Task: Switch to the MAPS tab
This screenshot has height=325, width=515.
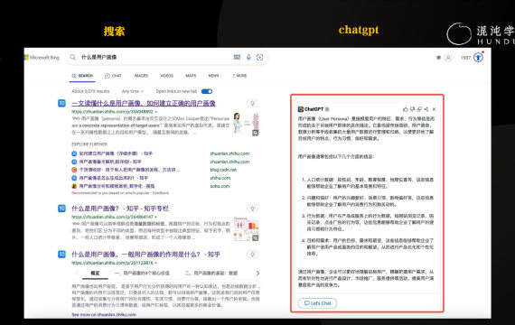Action: 191,76
